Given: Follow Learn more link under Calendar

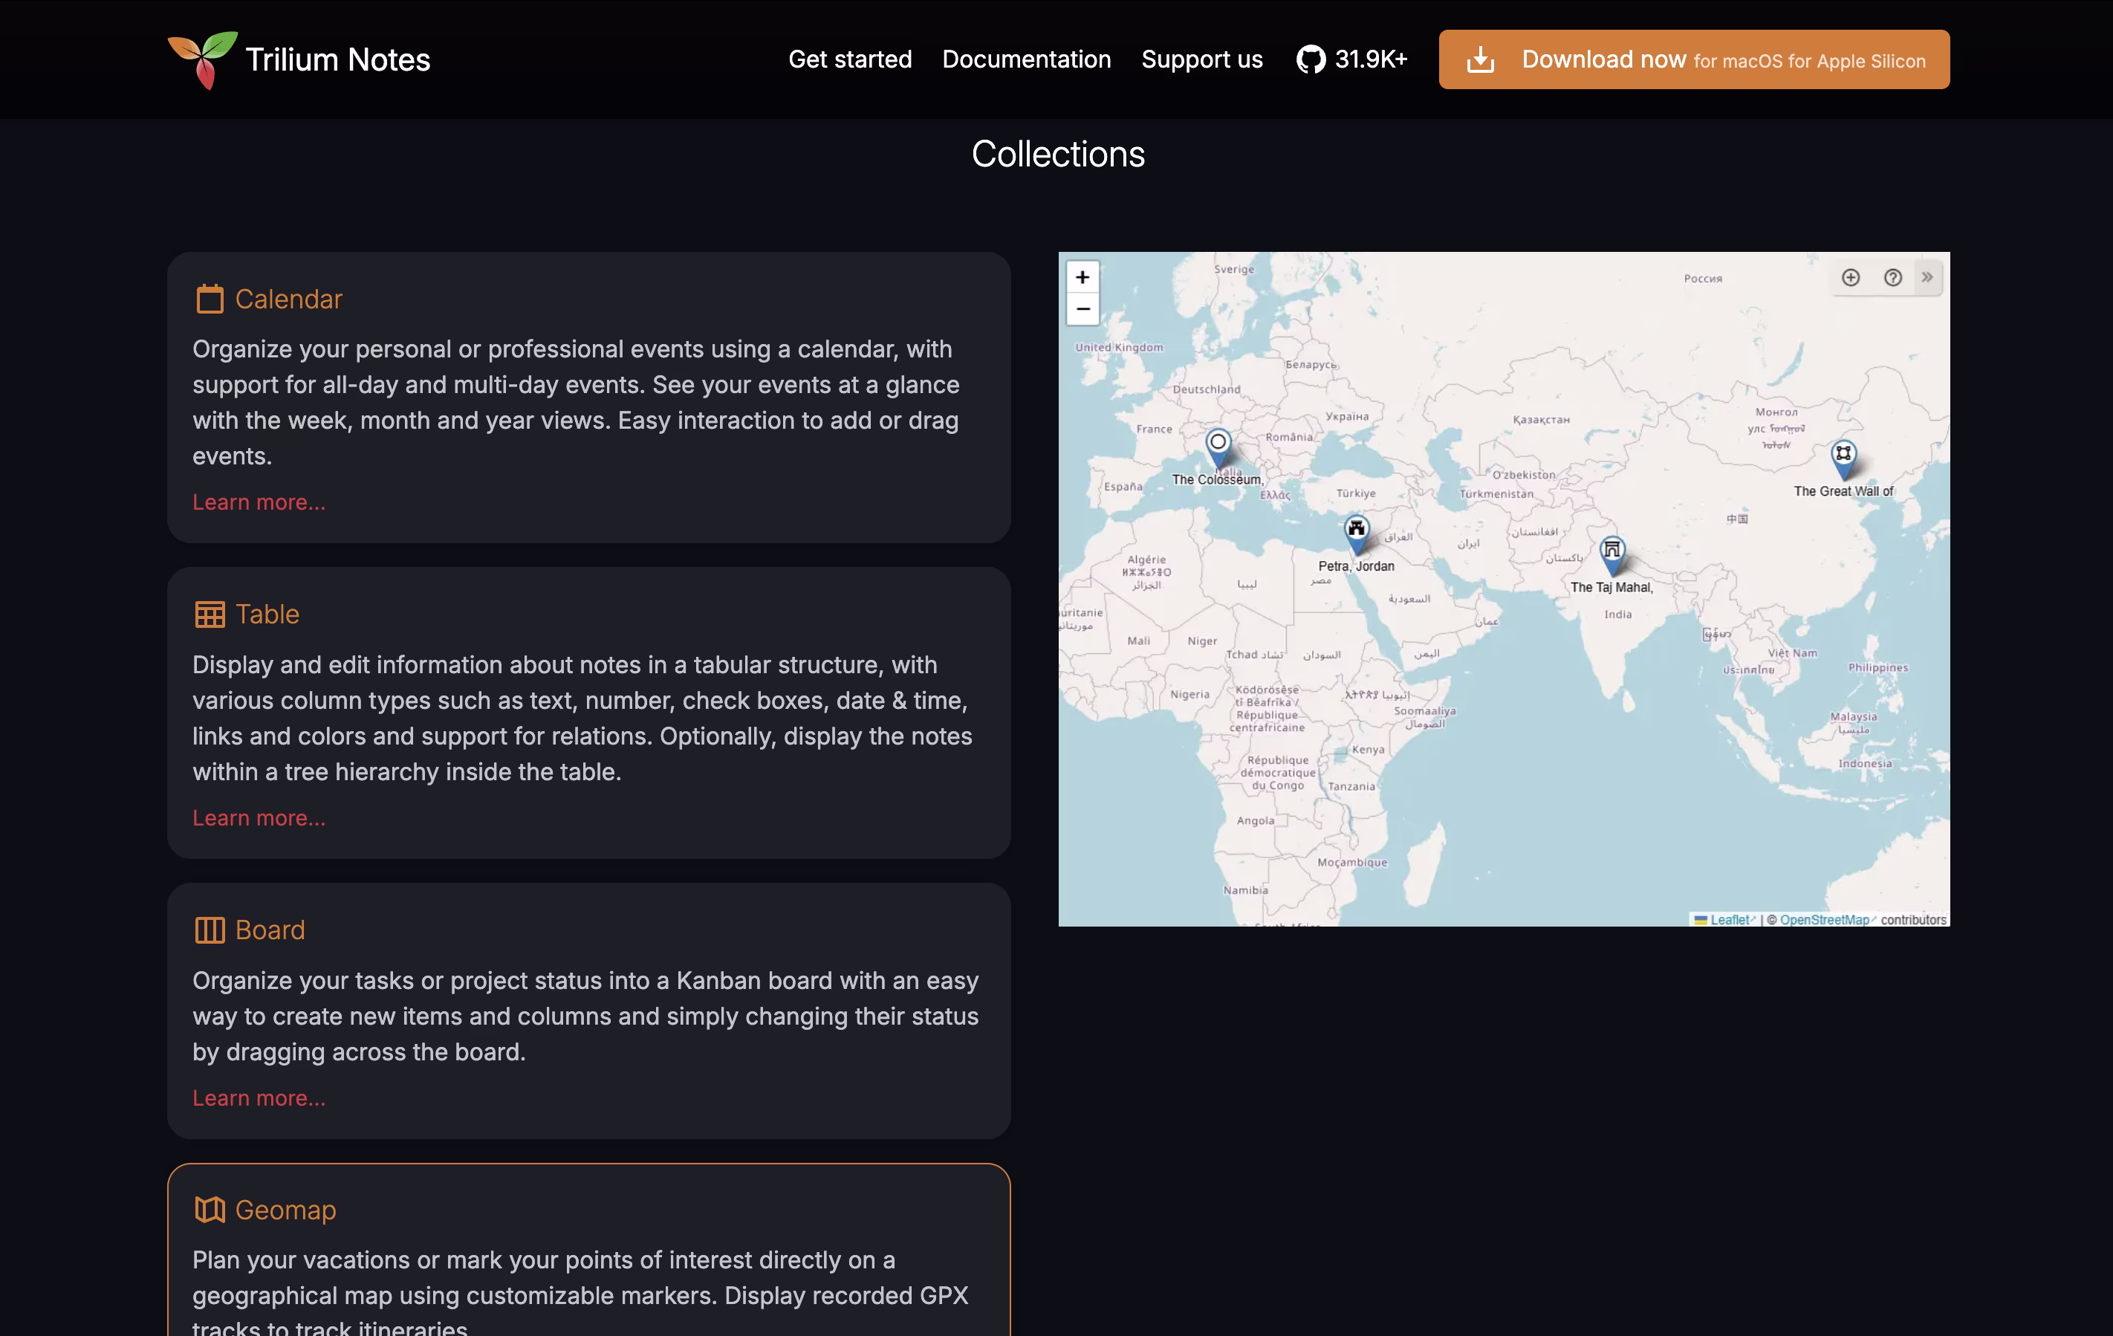Looking at the screenshot, I should (x=259, y=502).
